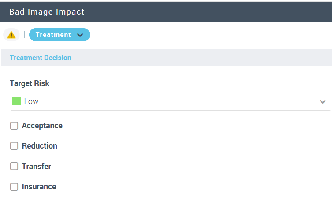Click the divider beside the warning icon
The height and width of the screenshot is (203, 332).
24,35
